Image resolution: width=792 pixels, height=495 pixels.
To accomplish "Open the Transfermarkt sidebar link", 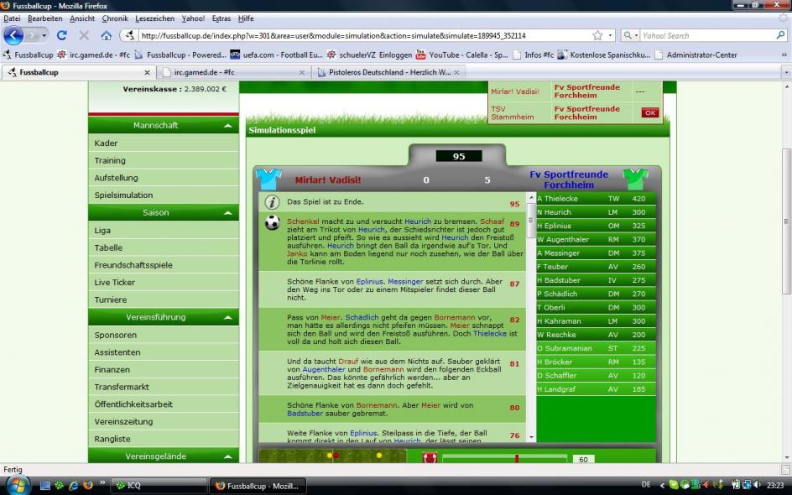I will click(x=122, y=387).
